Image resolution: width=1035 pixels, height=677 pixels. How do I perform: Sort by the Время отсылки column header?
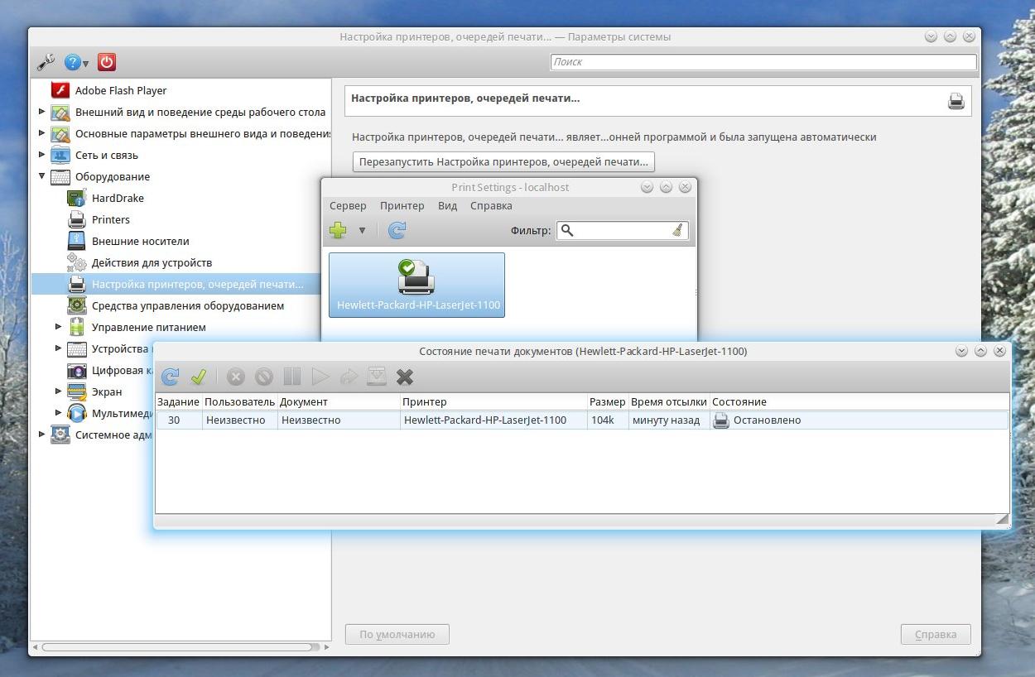[669, 401]
